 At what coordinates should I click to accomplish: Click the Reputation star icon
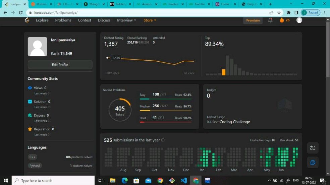pyautogui.click(x=30, y=129)
